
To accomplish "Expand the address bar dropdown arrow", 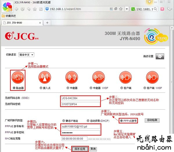I will [x=127, y=9].
